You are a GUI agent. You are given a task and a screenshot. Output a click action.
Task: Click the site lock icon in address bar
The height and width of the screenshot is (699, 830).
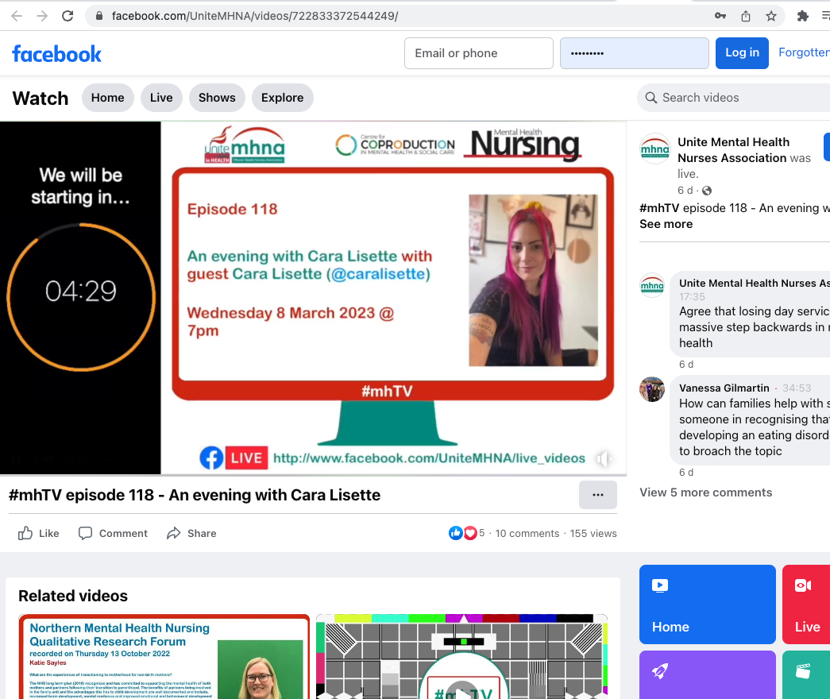coord(99,16)
